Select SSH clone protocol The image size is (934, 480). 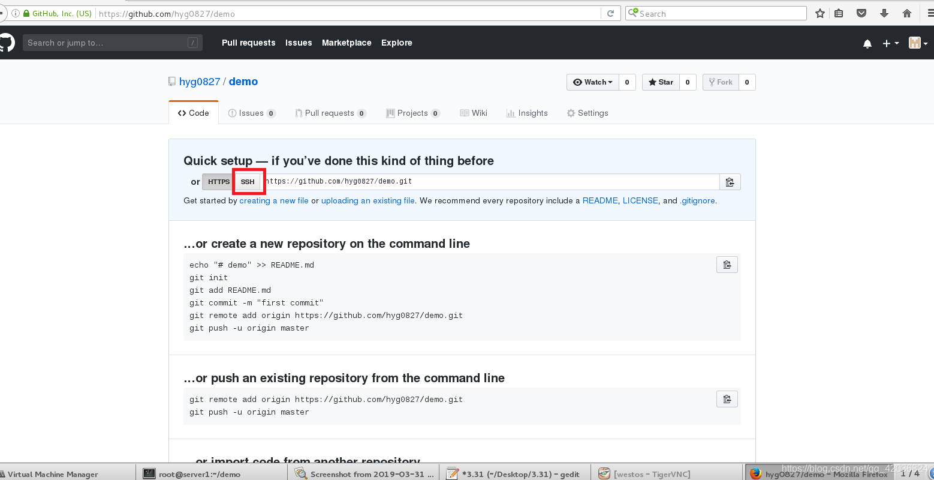point(248,182)
